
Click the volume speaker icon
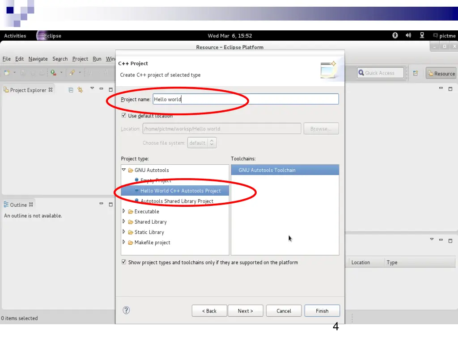[408, 35]
